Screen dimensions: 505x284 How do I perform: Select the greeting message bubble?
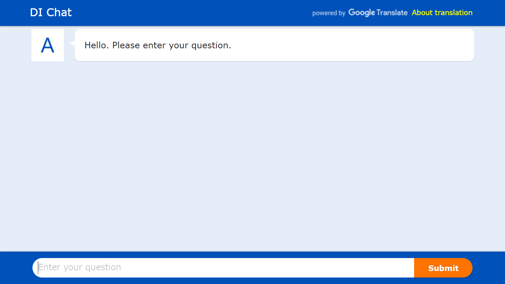pos(274,45)
